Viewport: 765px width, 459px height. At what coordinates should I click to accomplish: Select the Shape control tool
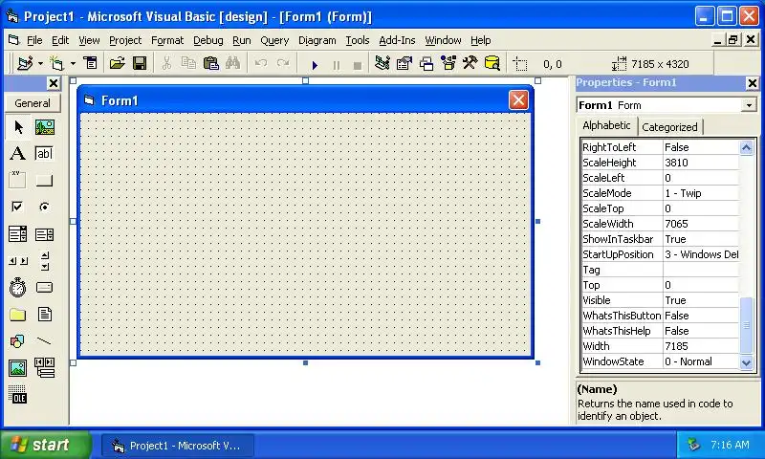click(x=18, y=341)
